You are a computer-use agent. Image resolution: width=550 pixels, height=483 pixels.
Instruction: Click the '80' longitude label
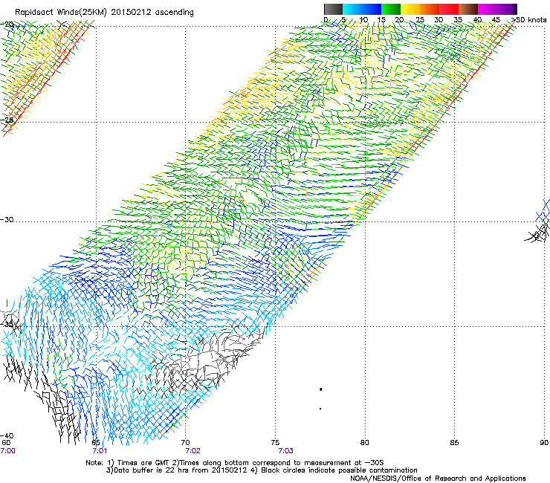click(x=365, y=443)
